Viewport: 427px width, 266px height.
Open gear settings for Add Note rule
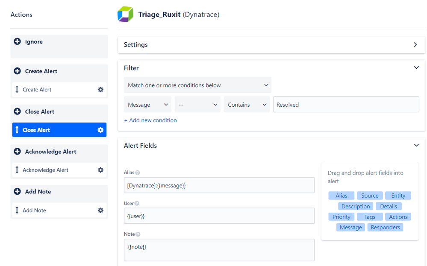[100, 210]
